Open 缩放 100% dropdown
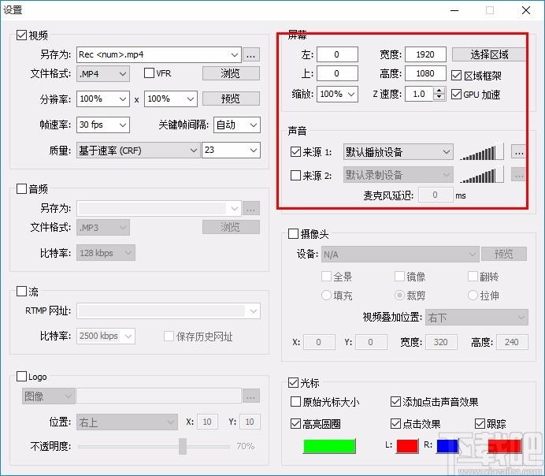Screen dimensions: 545x476 point(337,94)
